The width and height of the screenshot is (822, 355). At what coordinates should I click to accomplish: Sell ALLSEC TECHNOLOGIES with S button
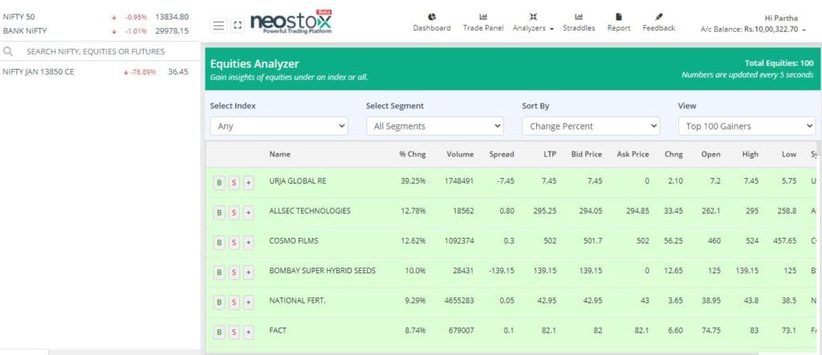pos(234,212)
